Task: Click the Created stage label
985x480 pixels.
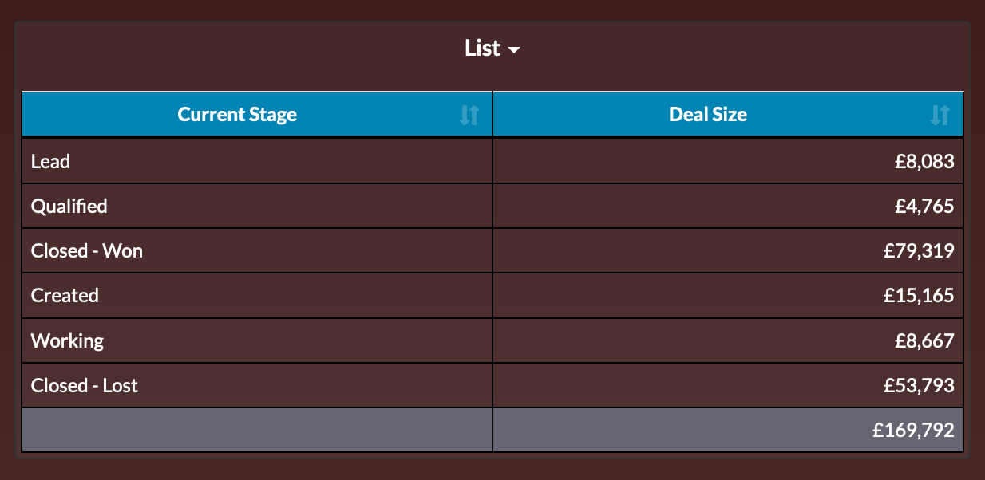Action: 65,295
